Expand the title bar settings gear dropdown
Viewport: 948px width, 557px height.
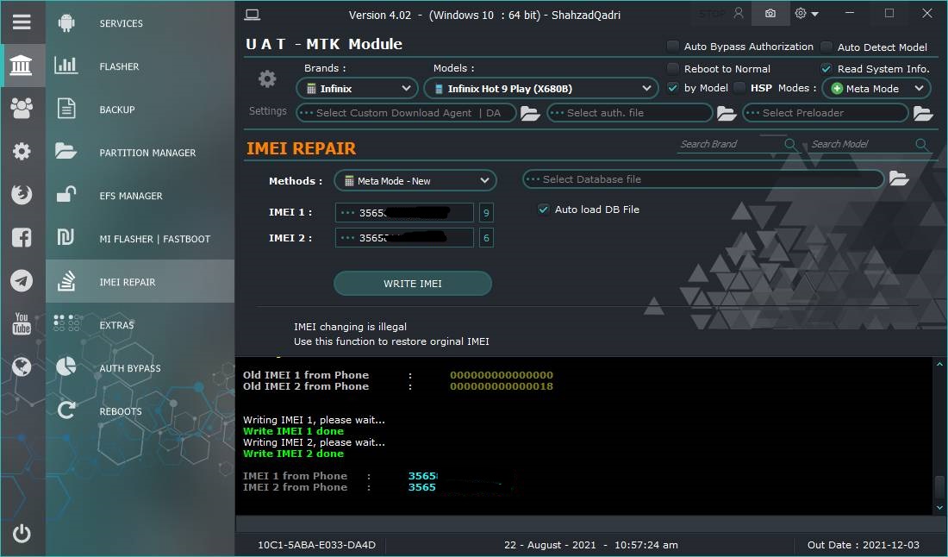[808, 13]
